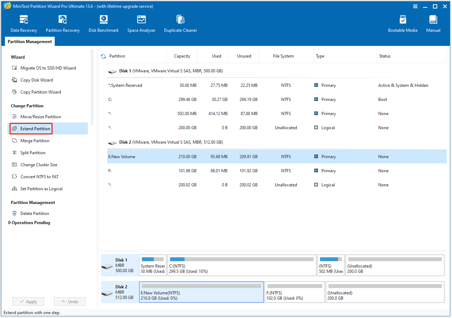Choose Split Partition option

tap(33, 153)
